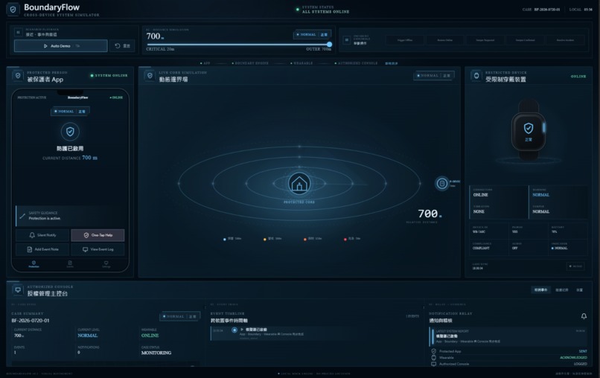
Task: Click the first incident control button
Action: tap(404, 40)
